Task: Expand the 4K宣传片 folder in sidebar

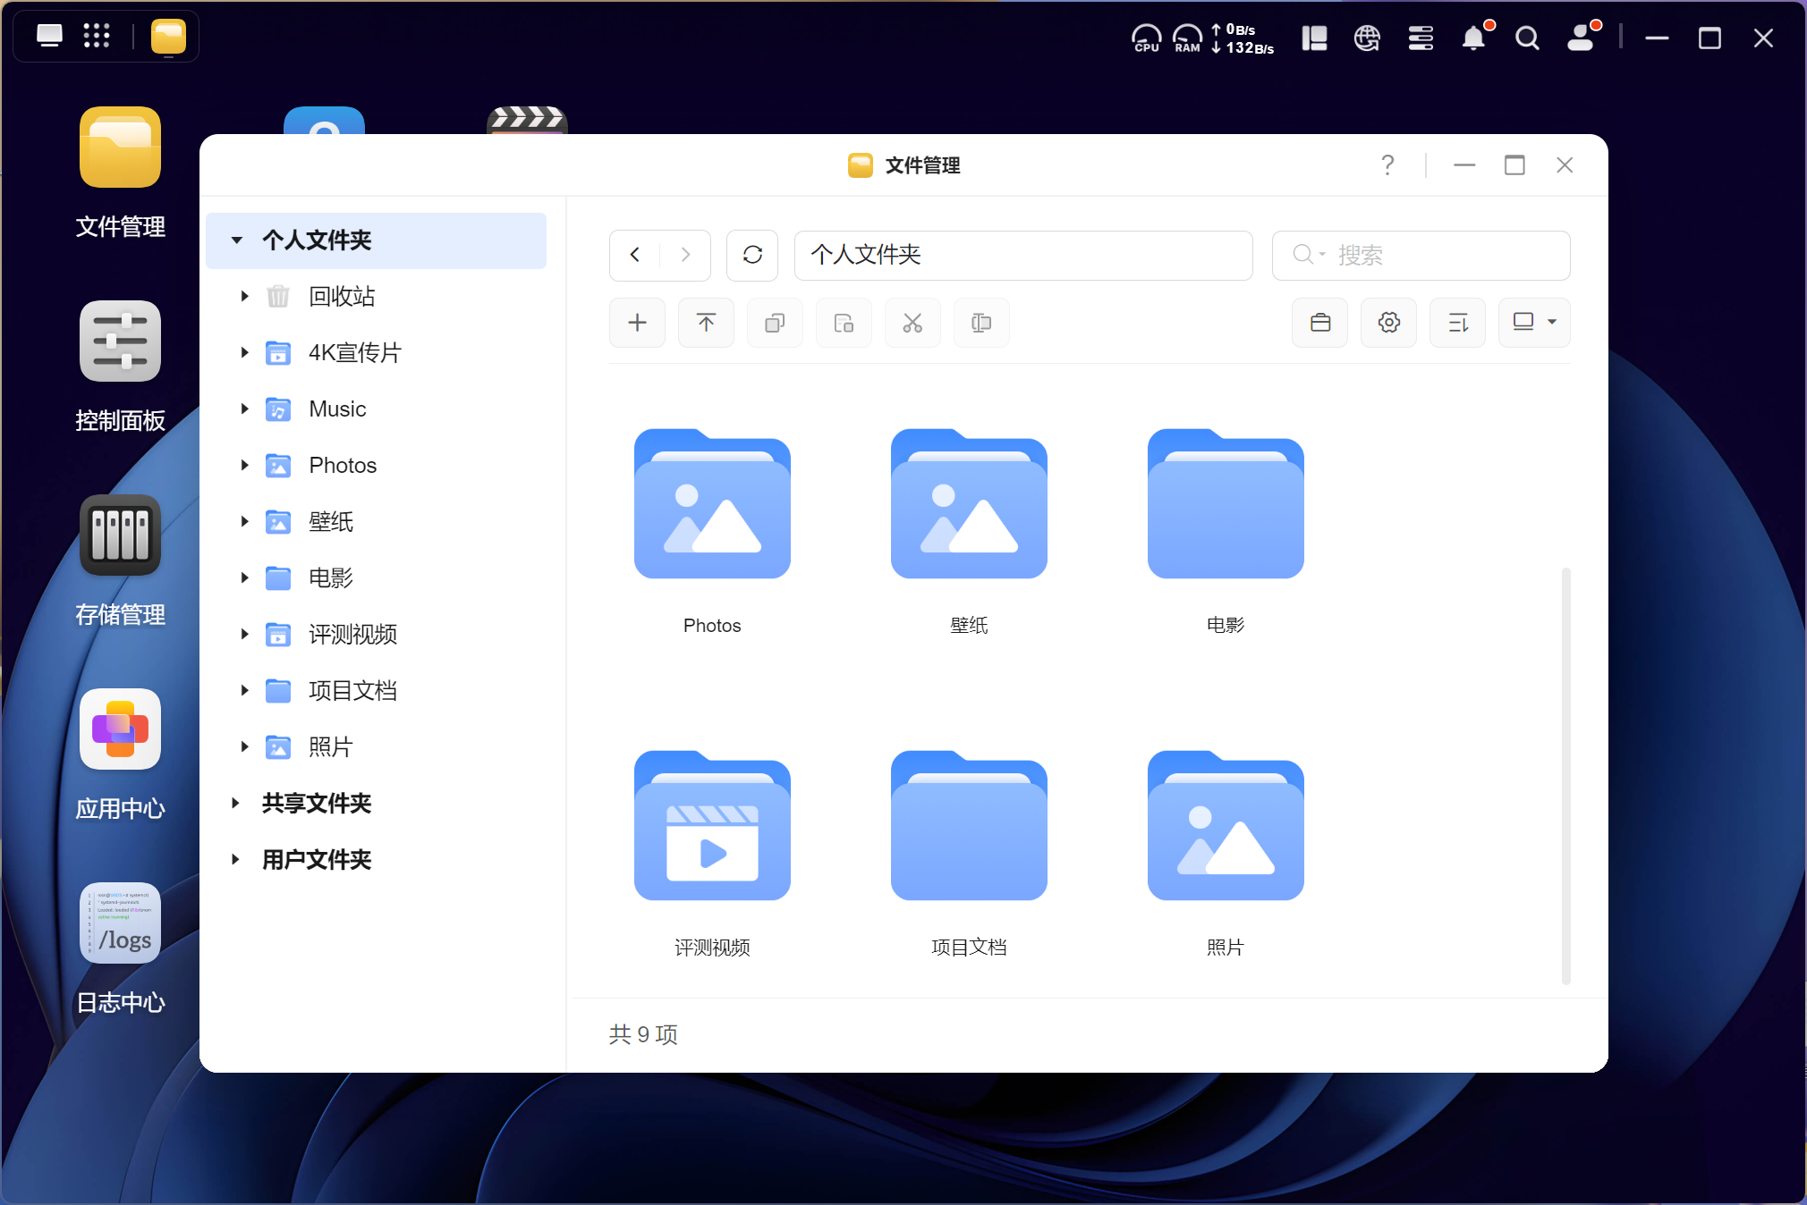Action: click(244, 352)
